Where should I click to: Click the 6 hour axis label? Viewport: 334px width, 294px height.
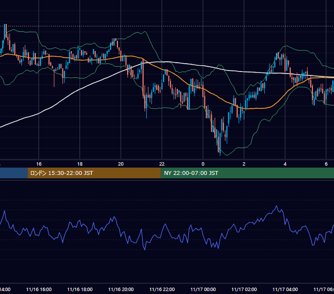326,164
